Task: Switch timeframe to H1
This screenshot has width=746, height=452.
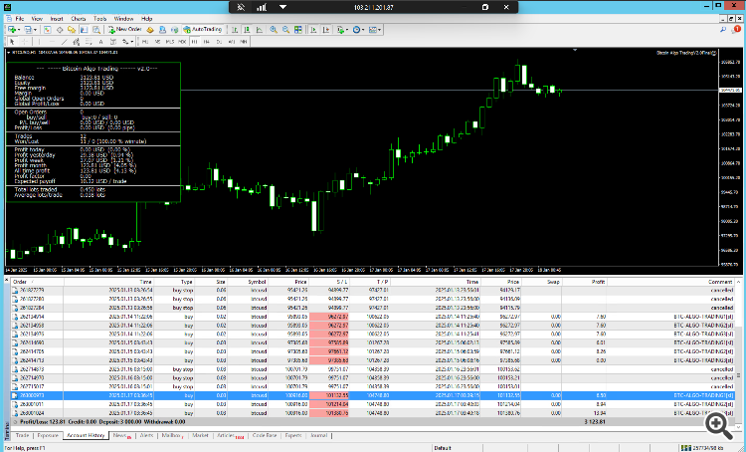Action: coord(195,42)
